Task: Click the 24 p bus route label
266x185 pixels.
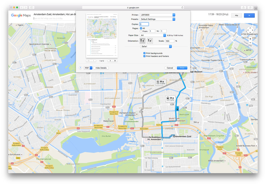Action: (x=170, y=99)
